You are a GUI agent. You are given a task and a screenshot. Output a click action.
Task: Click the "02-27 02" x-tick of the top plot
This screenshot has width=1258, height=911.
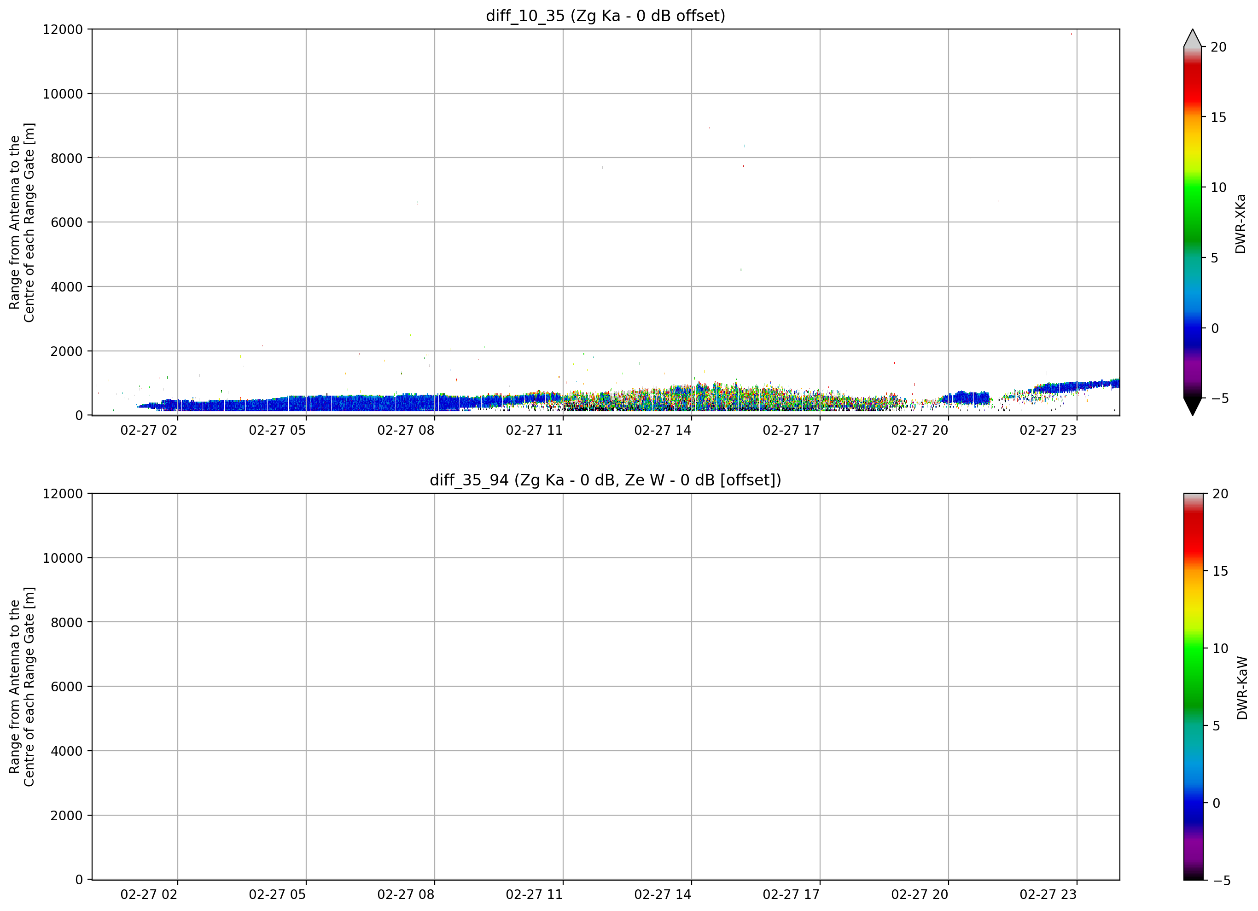pyautogui.click(x=149, y=431)
